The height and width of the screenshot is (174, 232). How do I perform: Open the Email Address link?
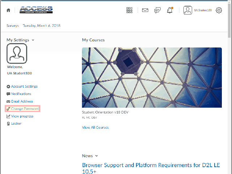(22, 101)
